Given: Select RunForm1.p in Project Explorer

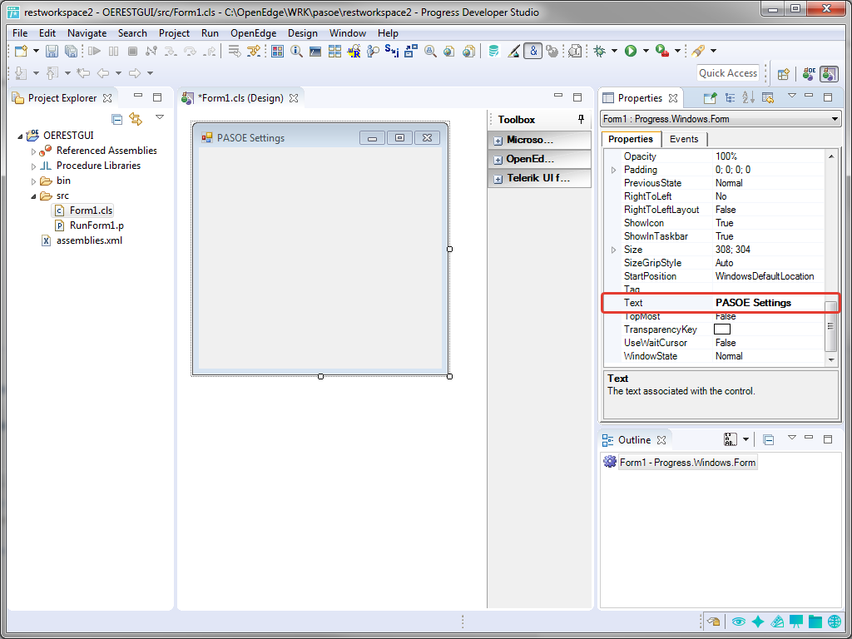Looking at the screenshot, I should [x=97, y=225].
